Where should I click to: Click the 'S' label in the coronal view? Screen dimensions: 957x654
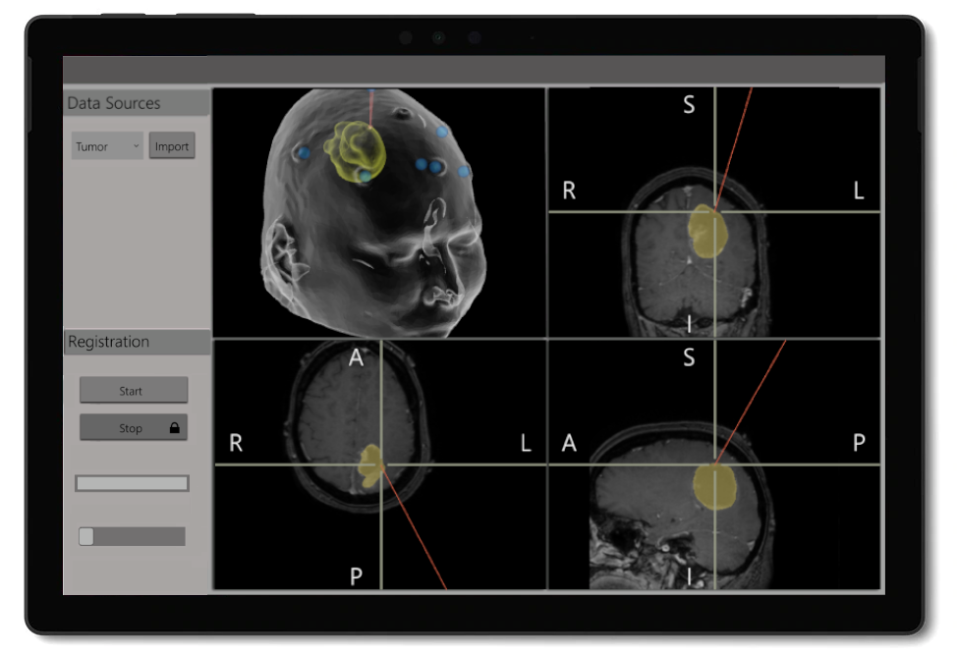689,105
